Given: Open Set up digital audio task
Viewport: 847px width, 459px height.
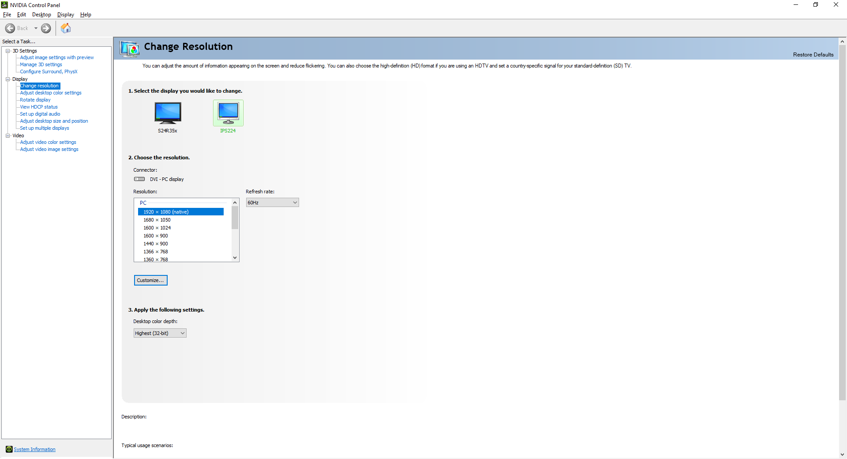Looking at the screenshot, I should 40,114.
